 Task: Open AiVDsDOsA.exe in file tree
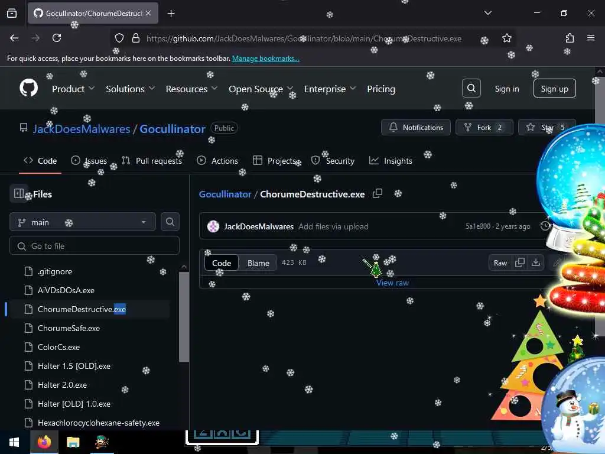point(66,290)
